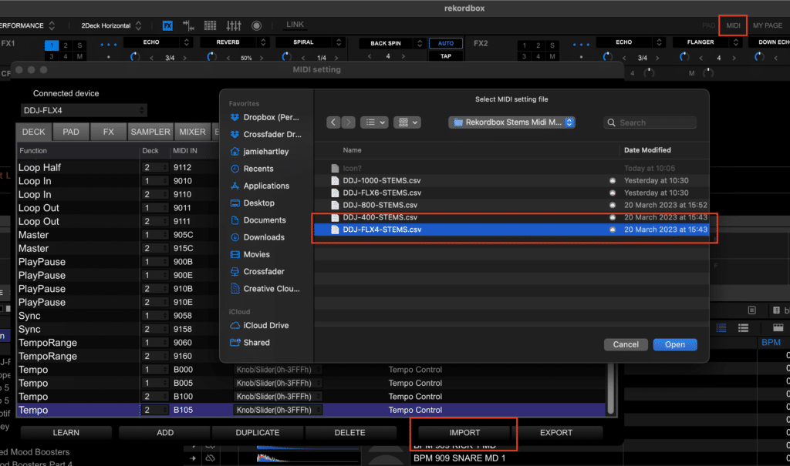Open the Mixer panel icon in the toolbar
Viewport: 790px width, 466px height.
(x=234, y=25)
